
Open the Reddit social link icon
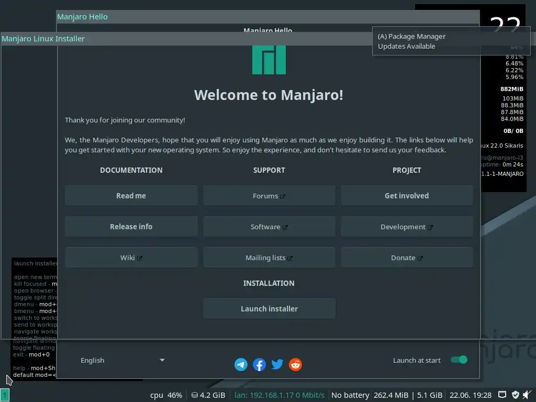295,364
